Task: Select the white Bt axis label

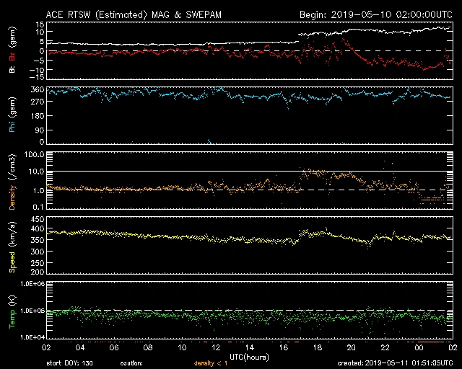Action: pyautogui.click(x=12, y=69)
